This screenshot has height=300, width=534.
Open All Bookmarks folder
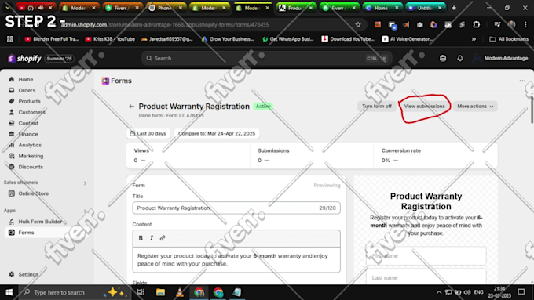[x=509, y=39]
